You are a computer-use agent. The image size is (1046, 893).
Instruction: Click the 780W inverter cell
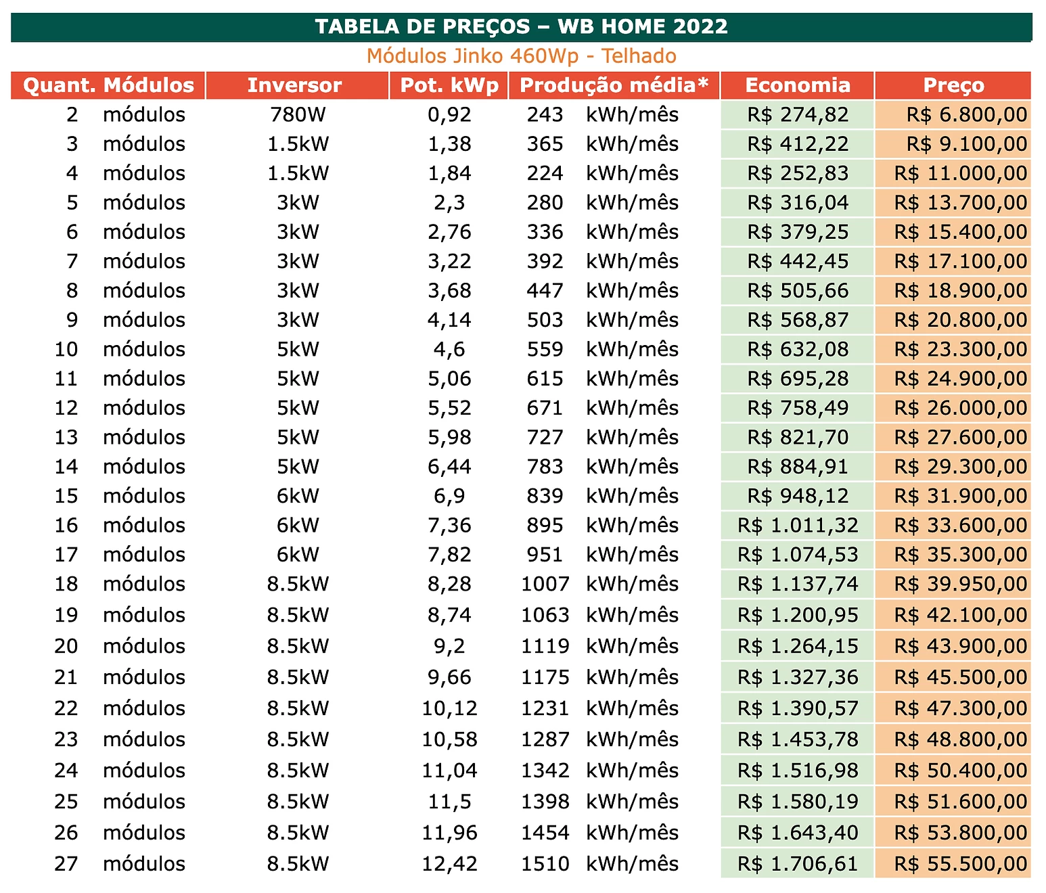[298, 115]
